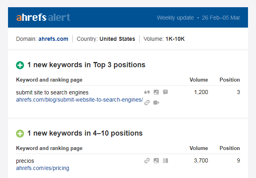Click the ahrefs alert logo
256x178 pixels.
(43, 17)
